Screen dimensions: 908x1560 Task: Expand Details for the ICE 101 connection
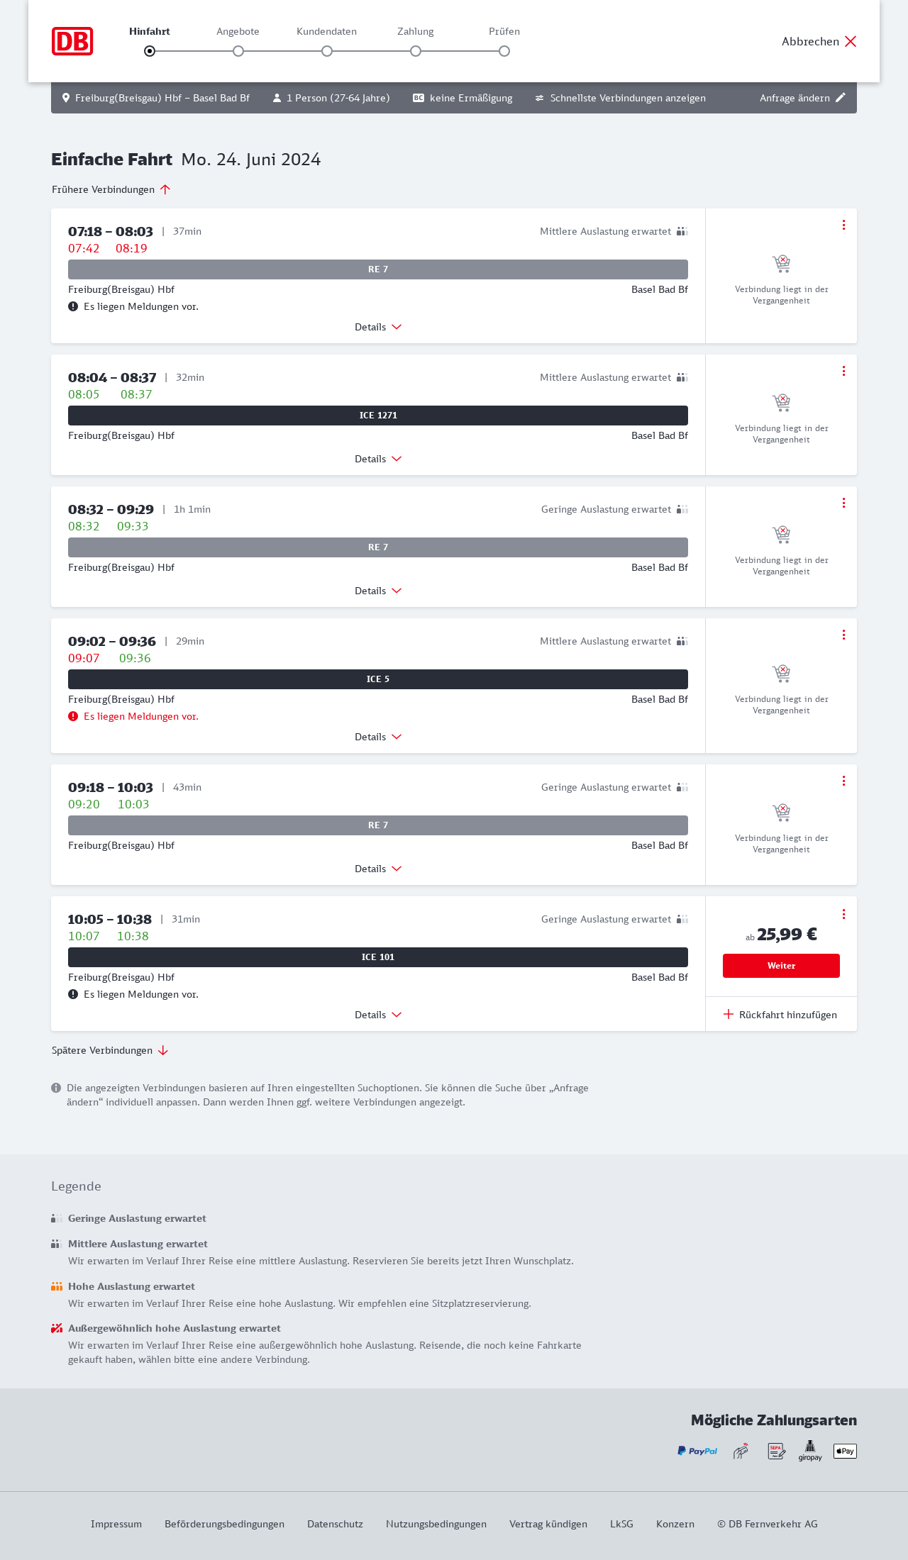click(x=378, y=1015)
